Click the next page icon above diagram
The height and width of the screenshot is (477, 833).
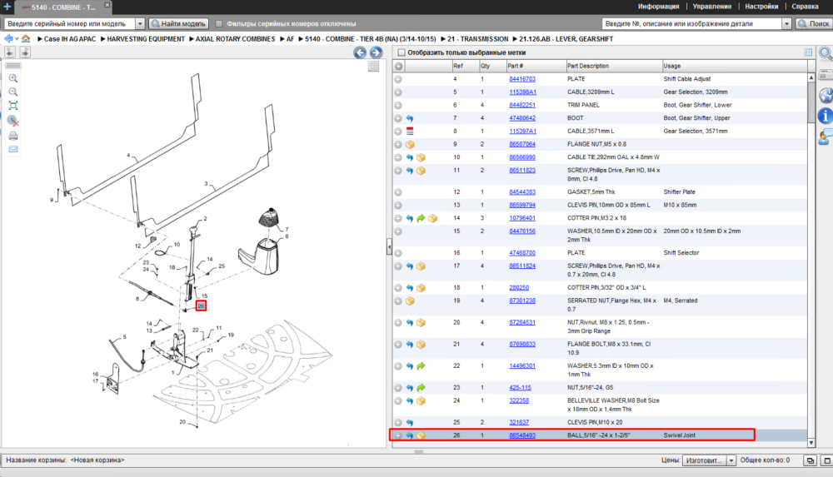tap(25, 52)
